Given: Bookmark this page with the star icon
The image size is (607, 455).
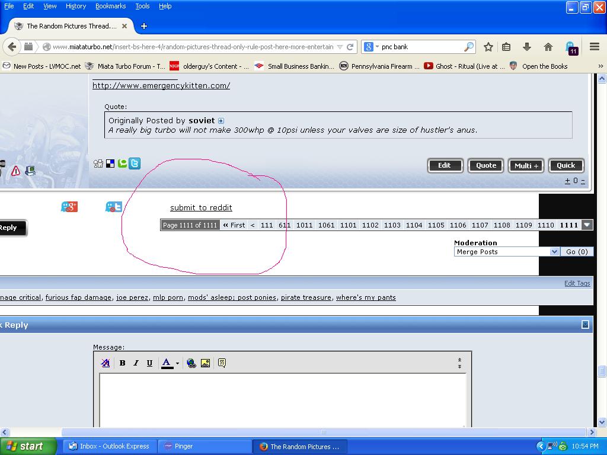Looking at the screenshot, I should pos(488,47).
